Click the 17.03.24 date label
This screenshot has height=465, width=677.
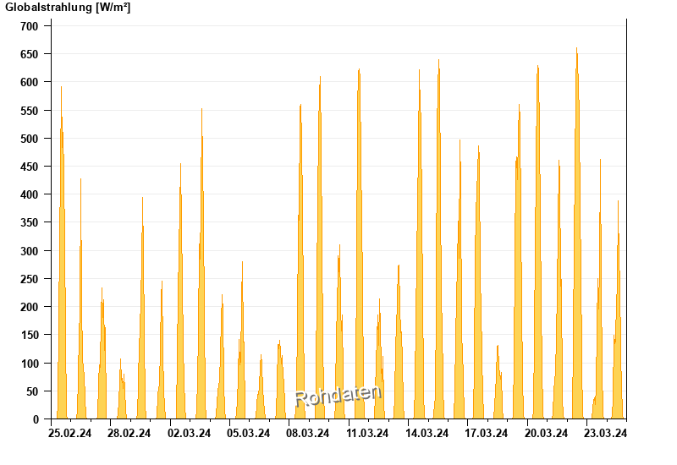(486, 433)
